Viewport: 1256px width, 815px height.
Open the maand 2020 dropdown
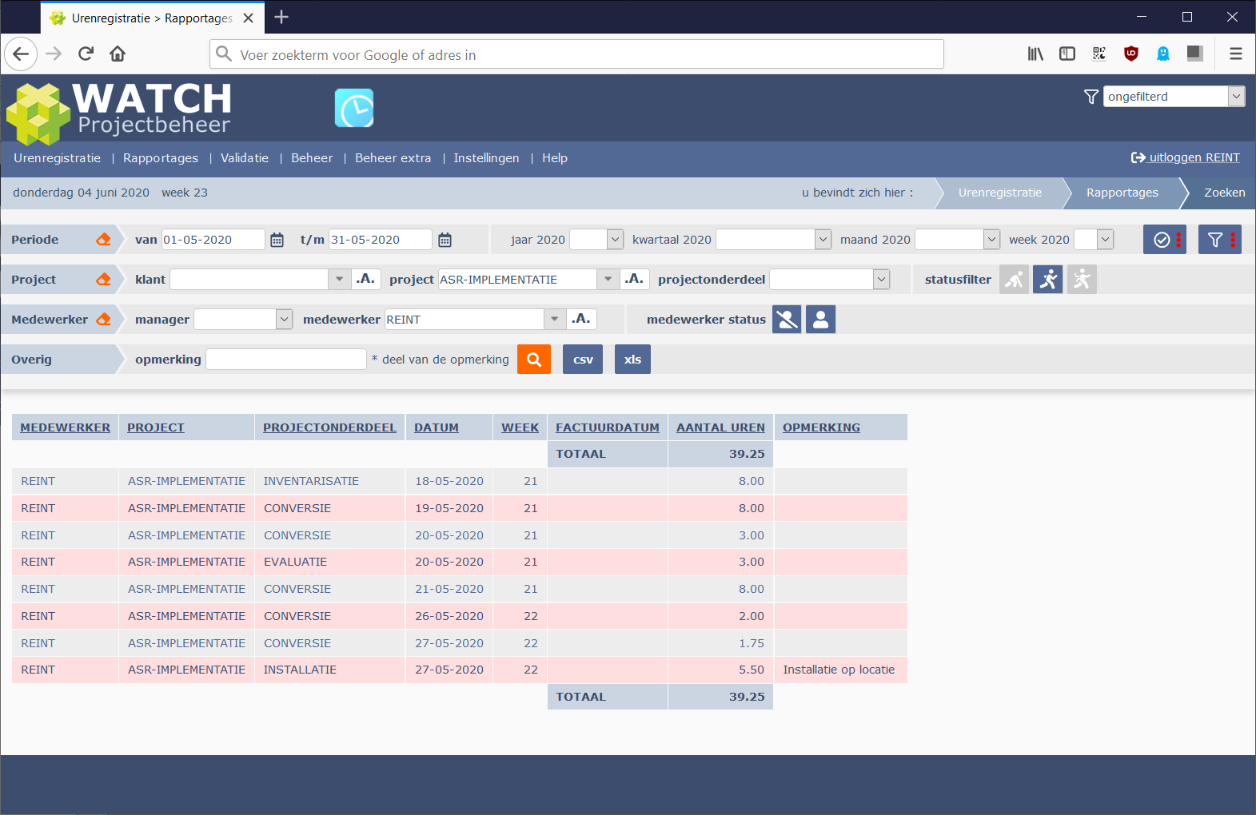tap(957, 239)
